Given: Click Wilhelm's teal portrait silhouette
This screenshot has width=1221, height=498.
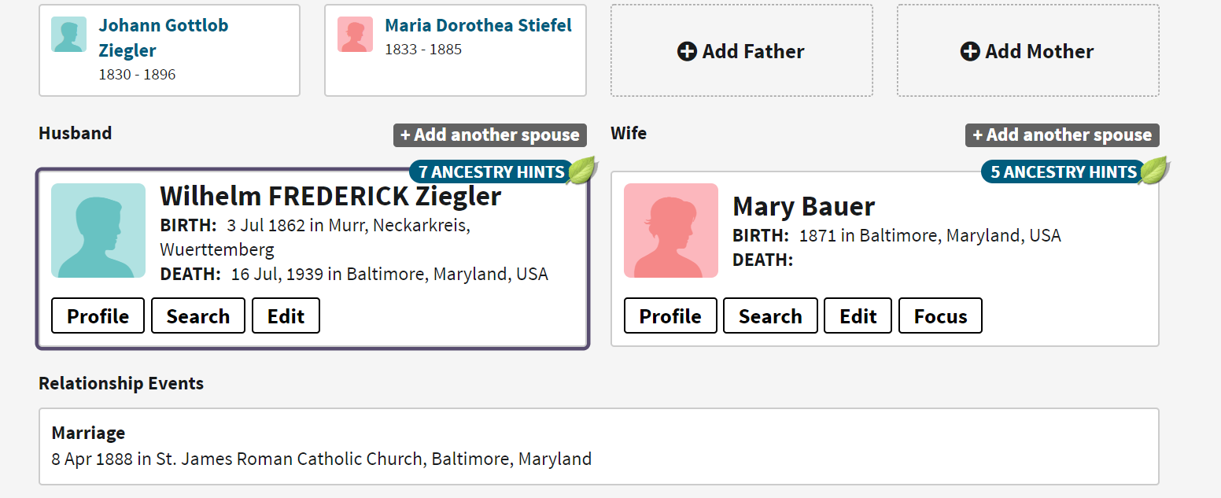Looking at the screenshot, I should point(98,231).
